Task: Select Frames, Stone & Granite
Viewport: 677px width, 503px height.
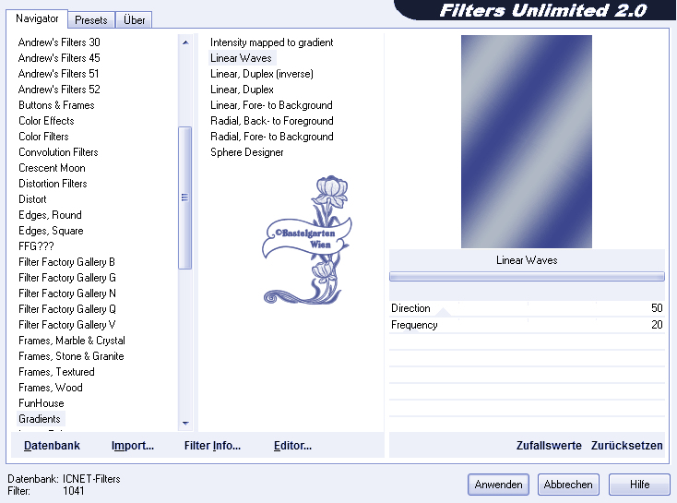Action: coord(71,356)
